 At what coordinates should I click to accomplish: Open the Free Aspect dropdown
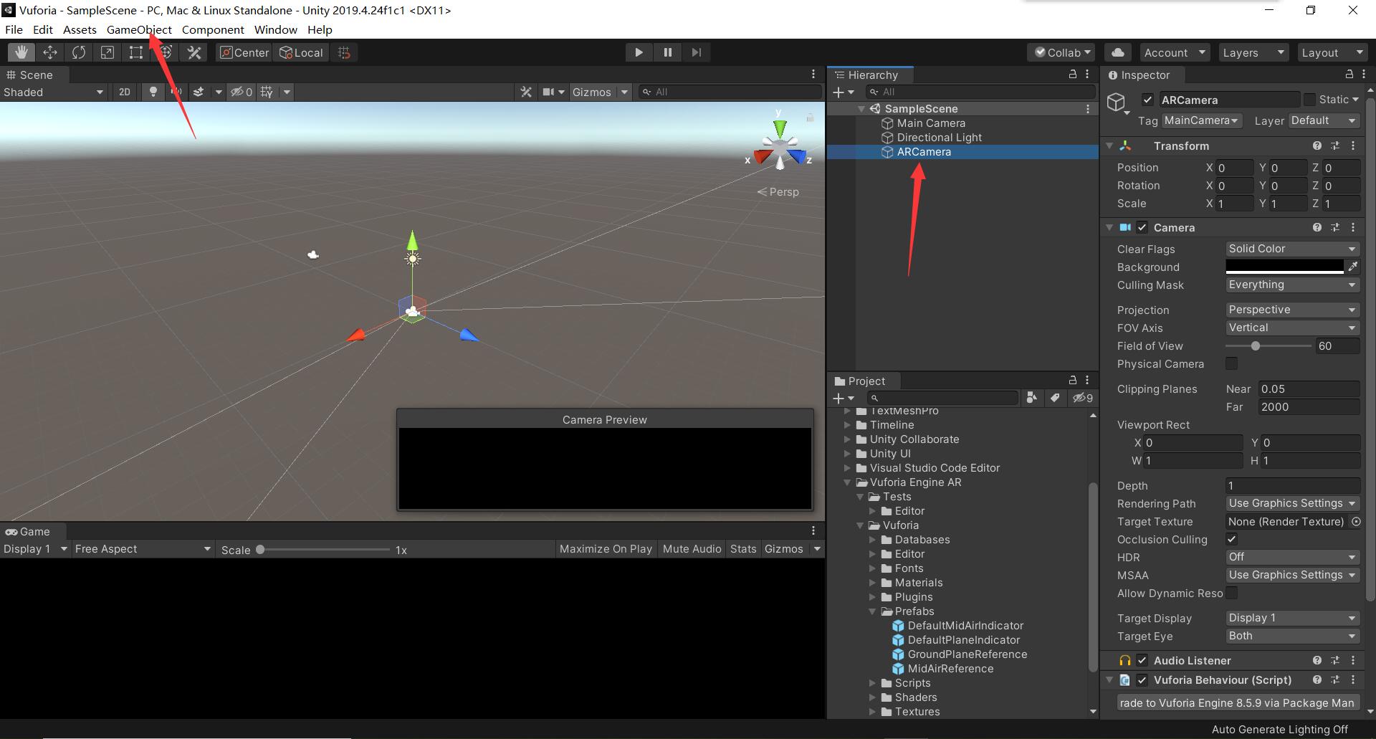point(142,549)
